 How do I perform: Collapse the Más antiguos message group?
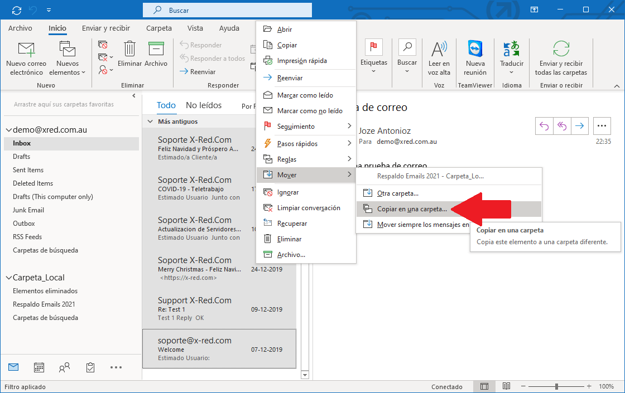pos(150,121)
